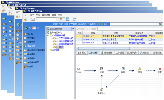164x100 pixels.
Task: Click the users icon showing (9)
Action: [x=26, y=28]
